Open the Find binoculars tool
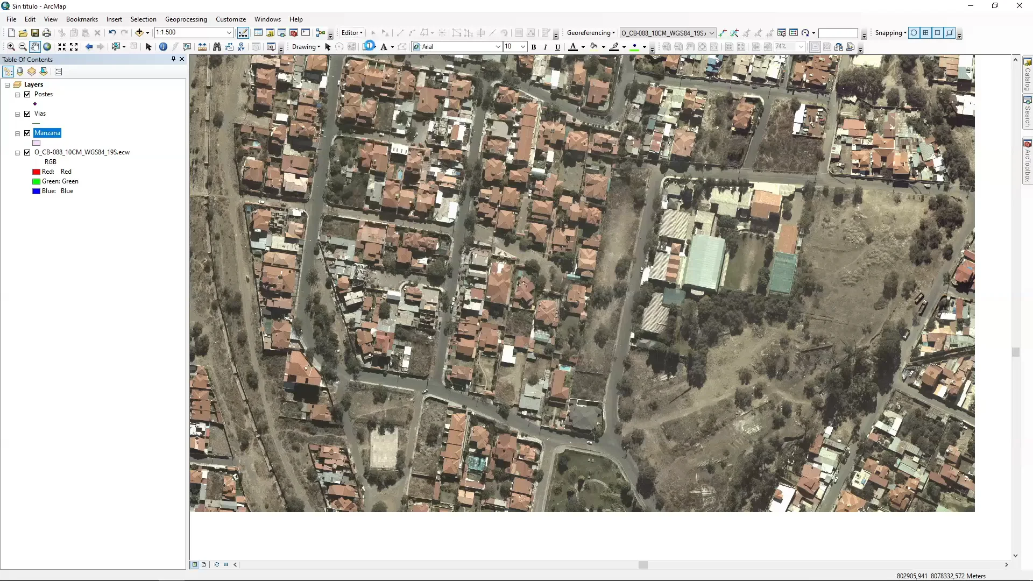 point(217,47)
